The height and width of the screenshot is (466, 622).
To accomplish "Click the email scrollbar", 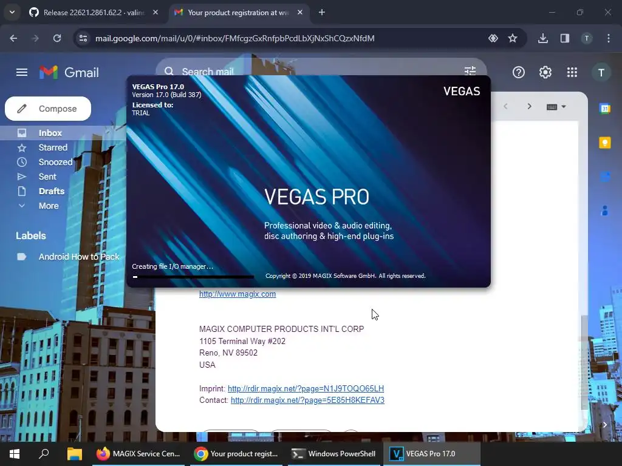I will pos(584,363).
